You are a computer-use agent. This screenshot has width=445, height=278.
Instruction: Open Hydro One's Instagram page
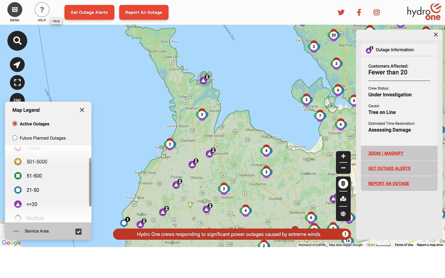(376, 12)
